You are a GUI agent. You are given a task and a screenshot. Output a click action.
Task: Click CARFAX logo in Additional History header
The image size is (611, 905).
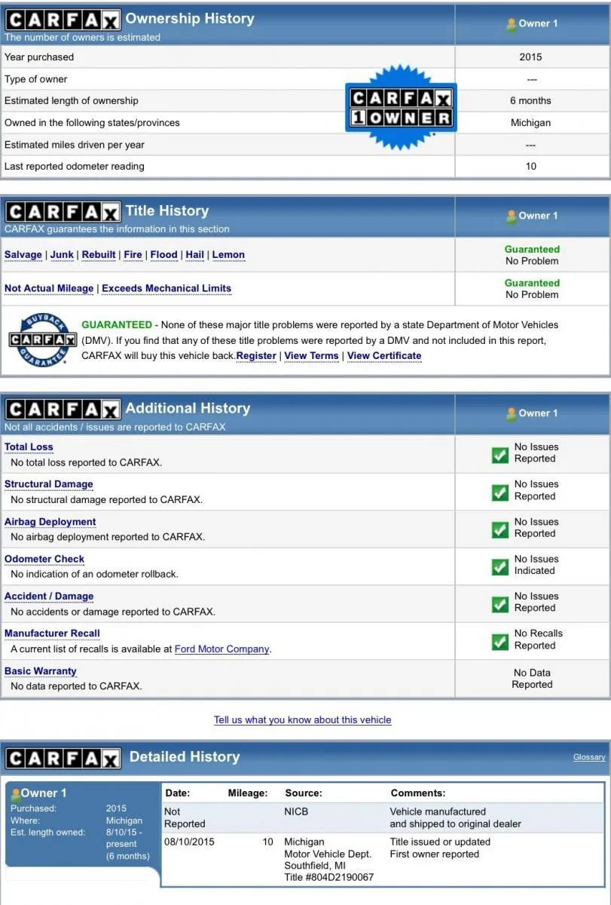(x=63, y=410)
